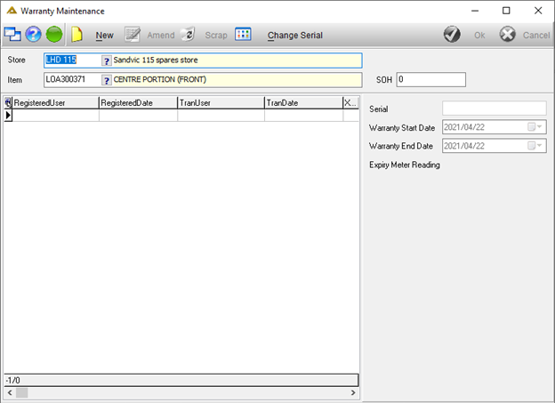
Task: Click the cascading windows icon in toolbar
Action: tap(12, 35)
